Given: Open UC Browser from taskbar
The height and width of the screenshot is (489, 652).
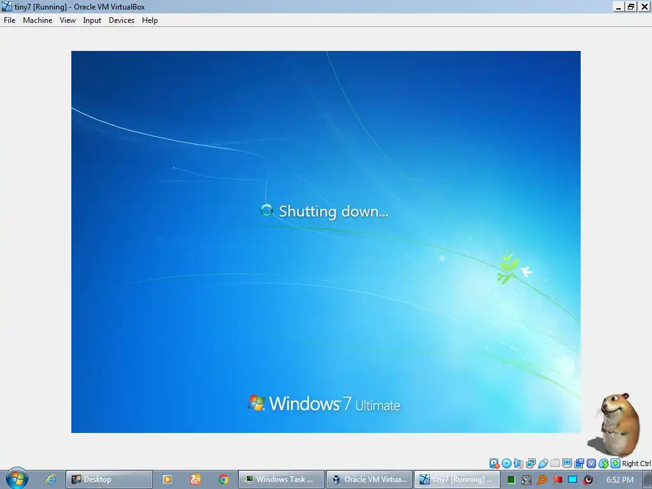Looking at the screenshot, I should (x=195, y=479).
